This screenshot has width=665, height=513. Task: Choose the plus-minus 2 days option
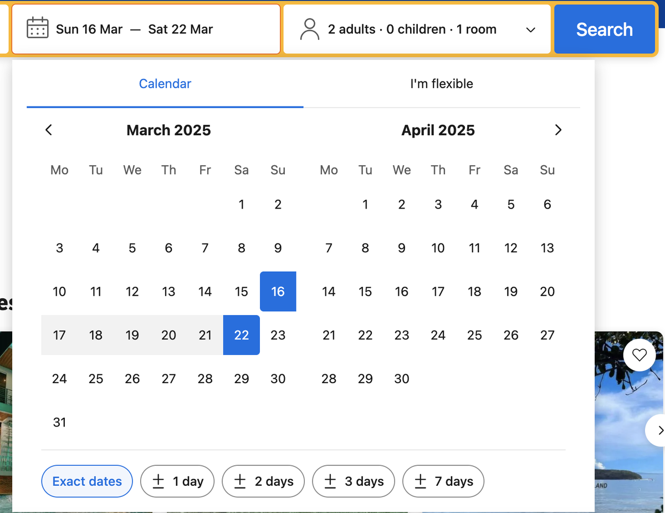pos(263,481)
